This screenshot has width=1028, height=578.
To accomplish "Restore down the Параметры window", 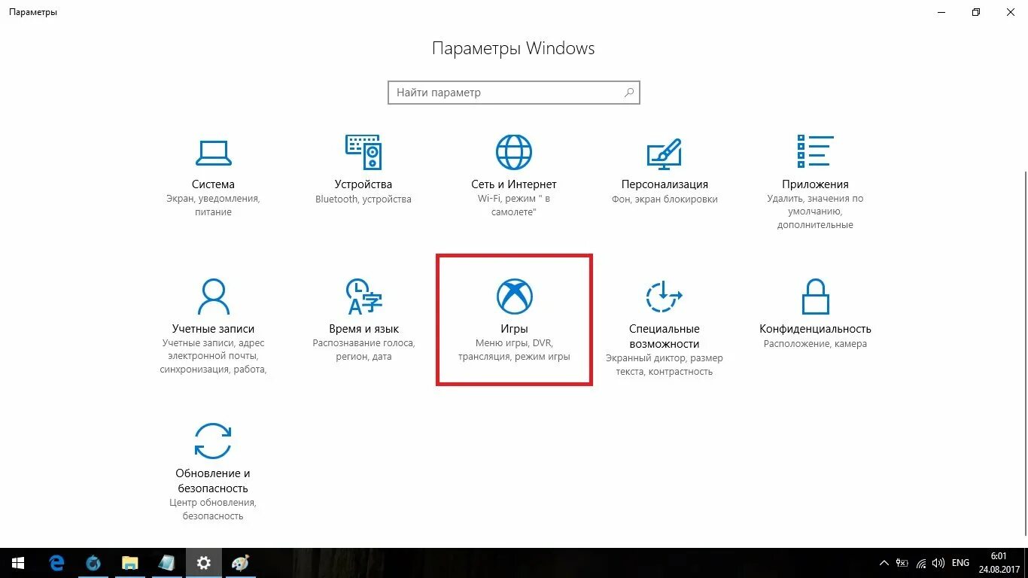I will 976,12.
